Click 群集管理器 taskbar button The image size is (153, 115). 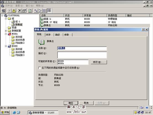point(43,113)
